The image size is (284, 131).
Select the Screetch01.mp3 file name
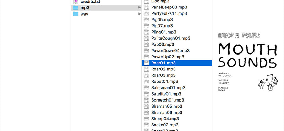point(168,100)
